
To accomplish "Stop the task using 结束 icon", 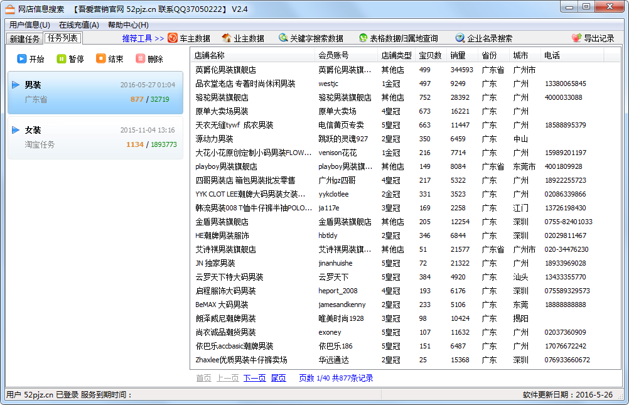I will 101,59.
